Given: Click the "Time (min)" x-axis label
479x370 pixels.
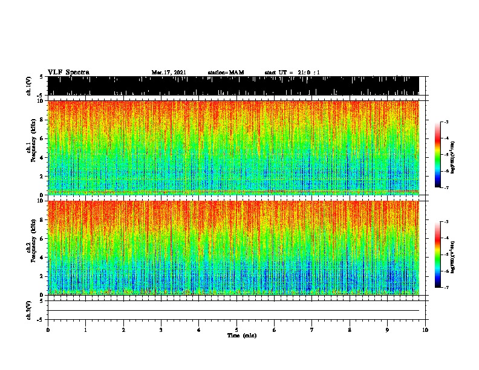Looking at the screenshot, I should tap(242, 336).
